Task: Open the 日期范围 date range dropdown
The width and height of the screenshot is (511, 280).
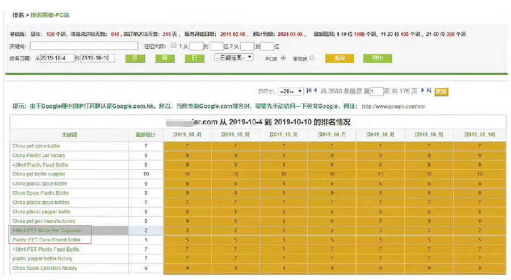Action: tap(234, 58)
